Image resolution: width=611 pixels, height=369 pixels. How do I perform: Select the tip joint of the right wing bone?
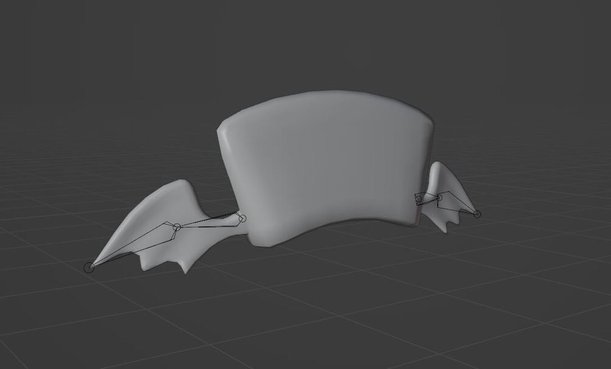[x=477, y=214]
